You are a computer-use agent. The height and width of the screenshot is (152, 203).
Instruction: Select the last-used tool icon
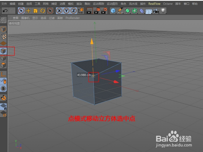(x=50, y=11)
